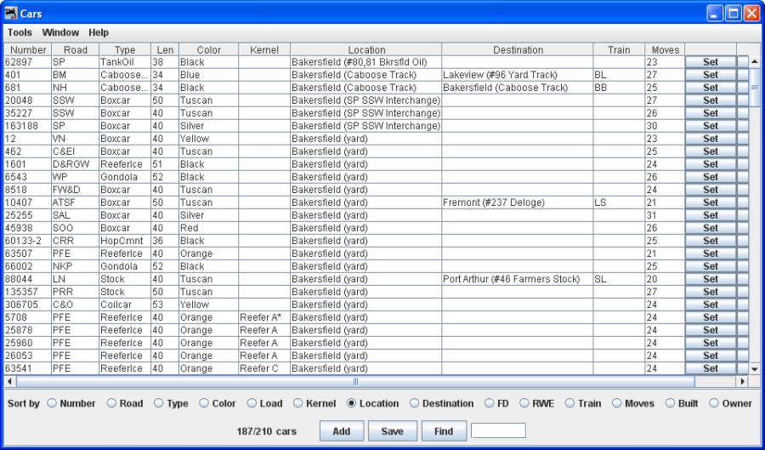Screen dimensions: 765x450
Task: Click Set button for car 62897
Action: tap(710, 62)
